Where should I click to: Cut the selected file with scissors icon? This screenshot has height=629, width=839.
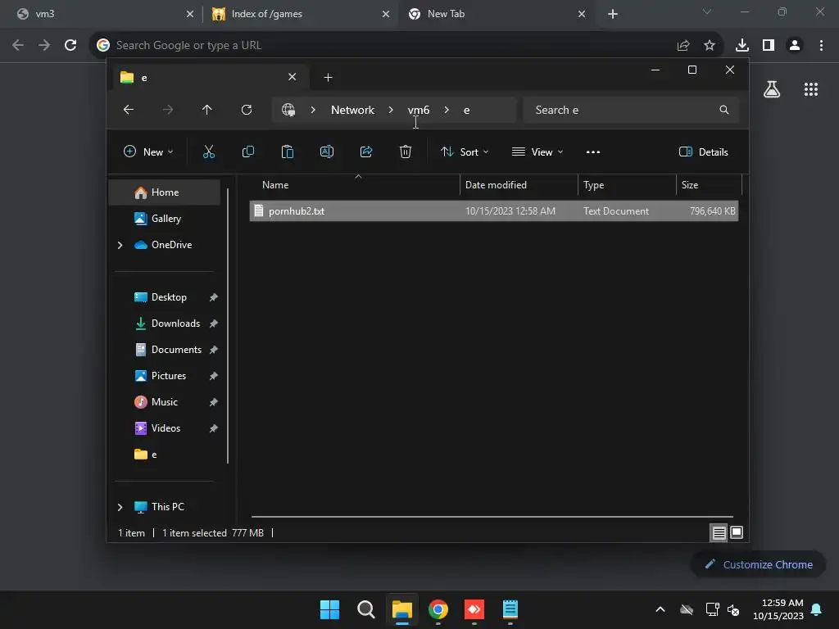[x=209, y=152]
